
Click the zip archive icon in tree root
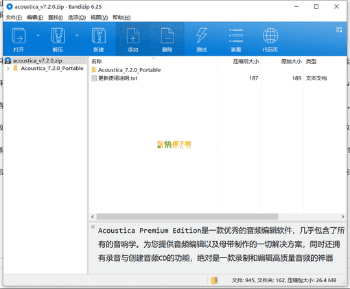click(x=8, y=60)
